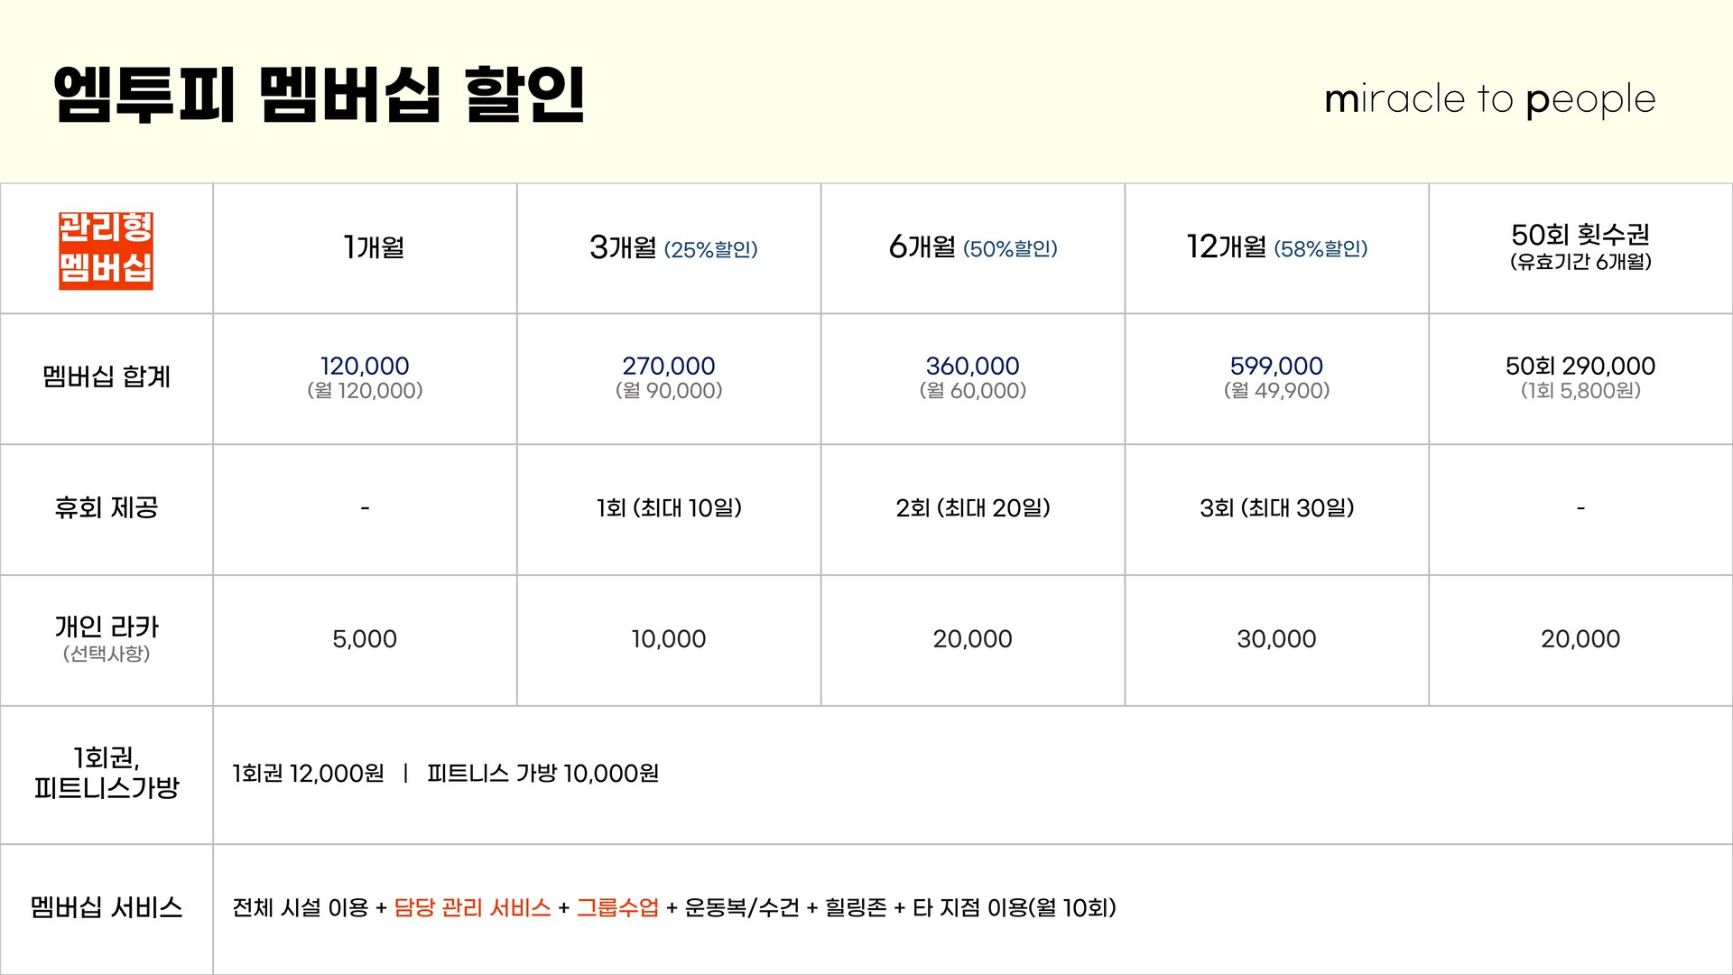Screen dimensions: 1733x975
Task: Click the 599,000 membership price
Action: click(1276, 366)
